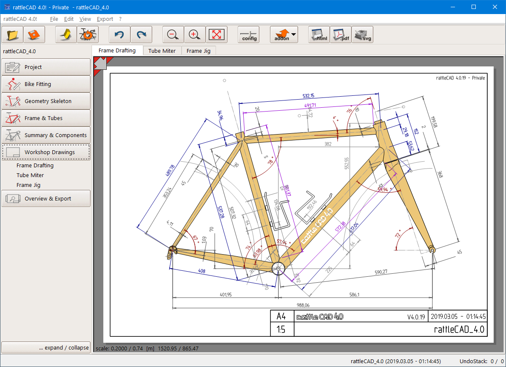The image size is (506, 367).
Task: Switch to the Tube Miter tab
Action: (162, 51)
